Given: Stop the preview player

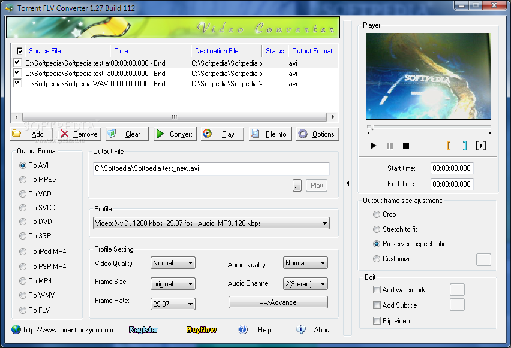Looking at the screenshot, I should click(x=406, y=146).
